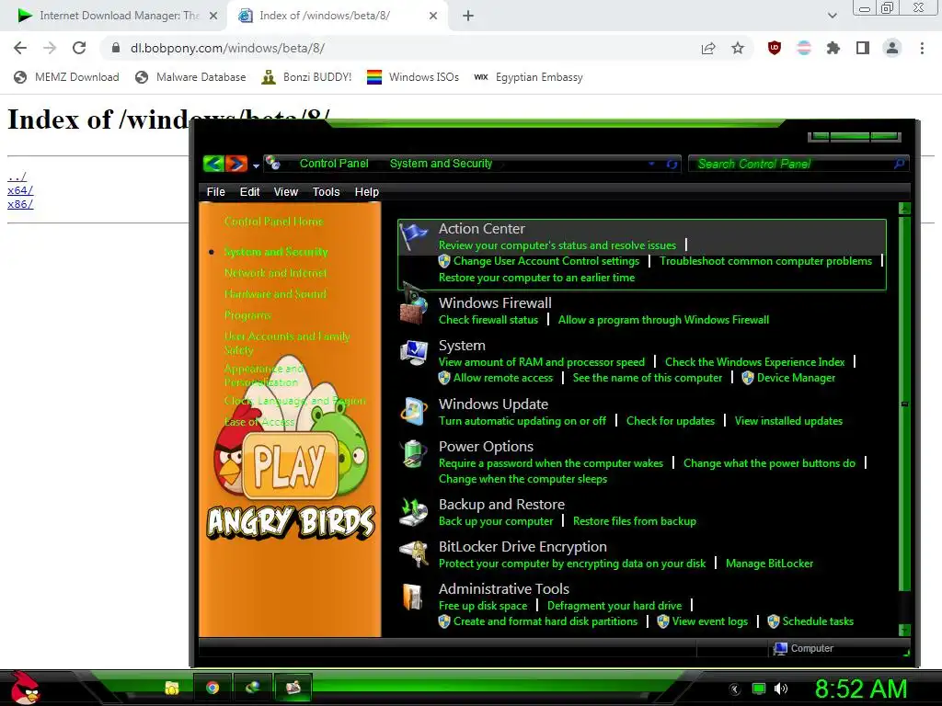The image size is (942, 706).
Task: Open the Help menu
Action: point(366,192)
